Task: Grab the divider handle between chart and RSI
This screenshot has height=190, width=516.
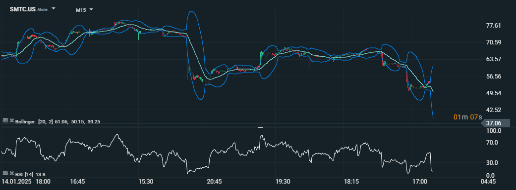Action: pos(260,127)
